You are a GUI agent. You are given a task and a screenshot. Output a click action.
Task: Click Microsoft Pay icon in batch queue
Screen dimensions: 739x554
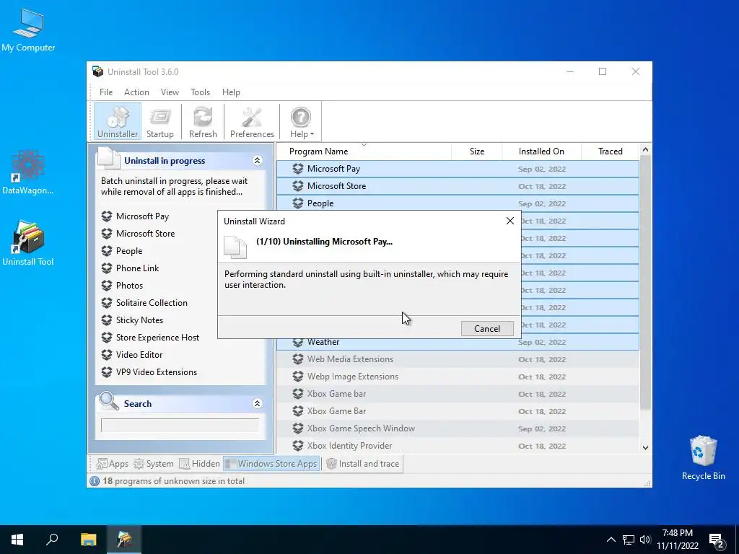107,216
